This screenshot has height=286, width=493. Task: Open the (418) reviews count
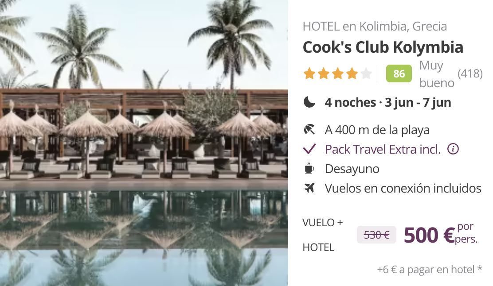(470, 73)
